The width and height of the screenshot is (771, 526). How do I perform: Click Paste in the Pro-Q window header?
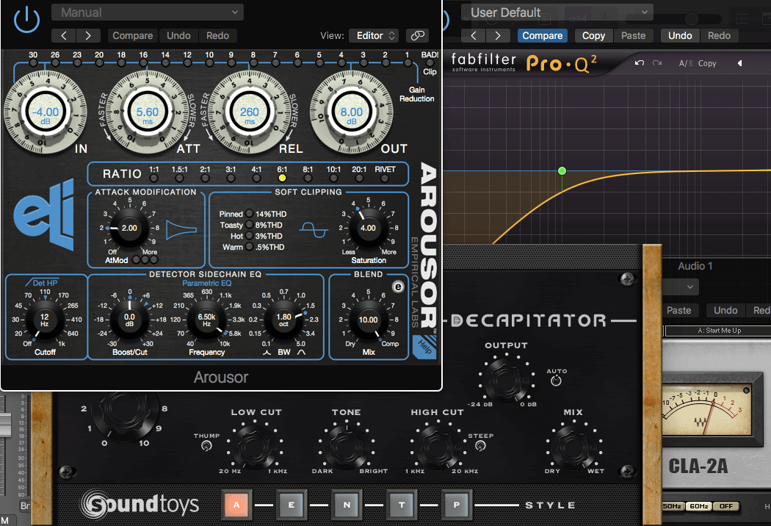point(633,35)
